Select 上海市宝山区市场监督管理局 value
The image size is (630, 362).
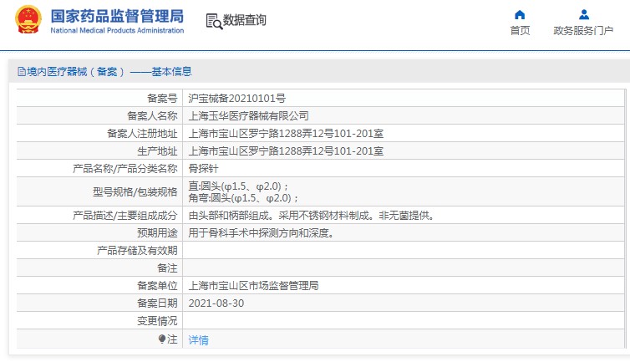[x=253, y=286]
